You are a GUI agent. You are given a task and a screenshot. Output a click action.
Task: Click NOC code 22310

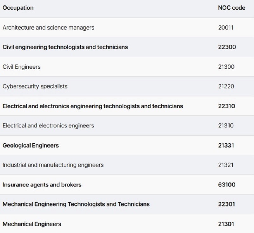(226, 106)
